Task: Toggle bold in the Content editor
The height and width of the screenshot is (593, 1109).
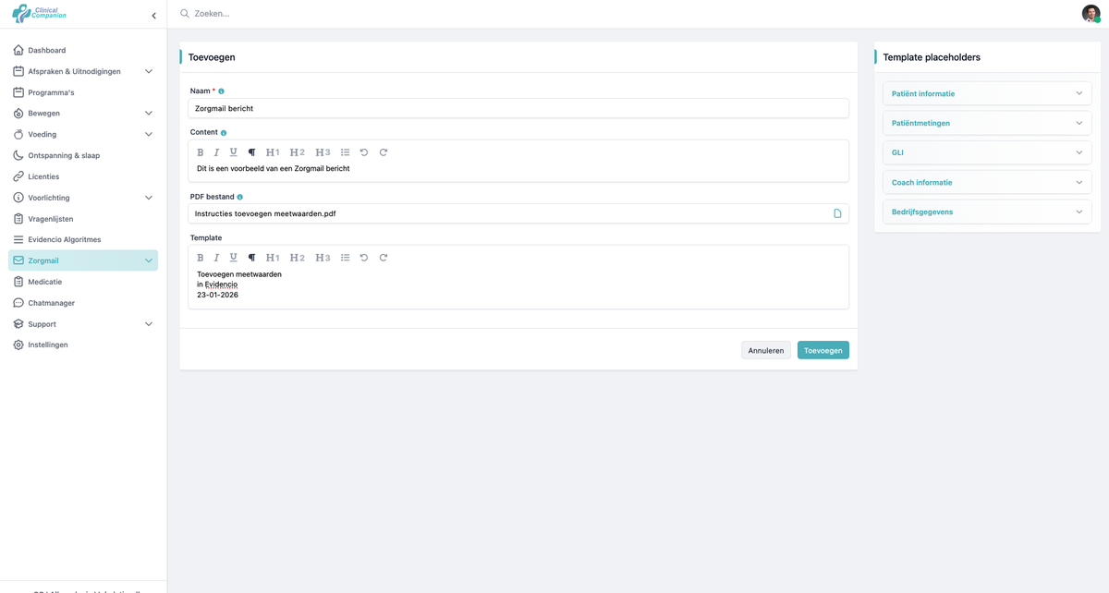Action: [201, 152]
